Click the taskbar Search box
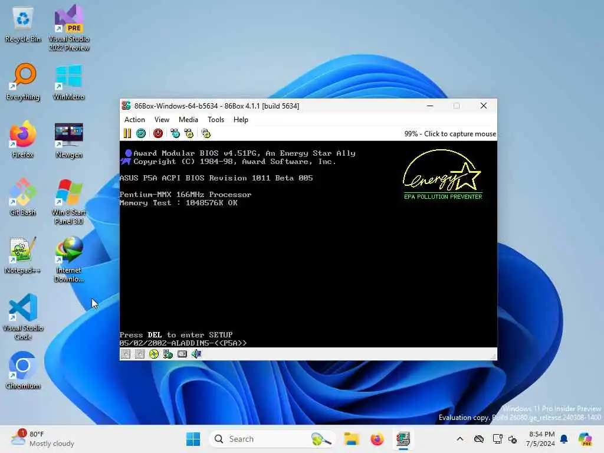Image resolution: width=604 pixels, height=453 pixels. (x=272, y=439)
